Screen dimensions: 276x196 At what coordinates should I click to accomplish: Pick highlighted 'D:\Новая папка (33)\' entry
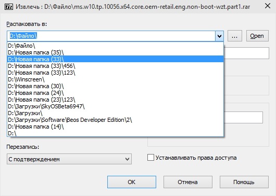pos(115,59)
